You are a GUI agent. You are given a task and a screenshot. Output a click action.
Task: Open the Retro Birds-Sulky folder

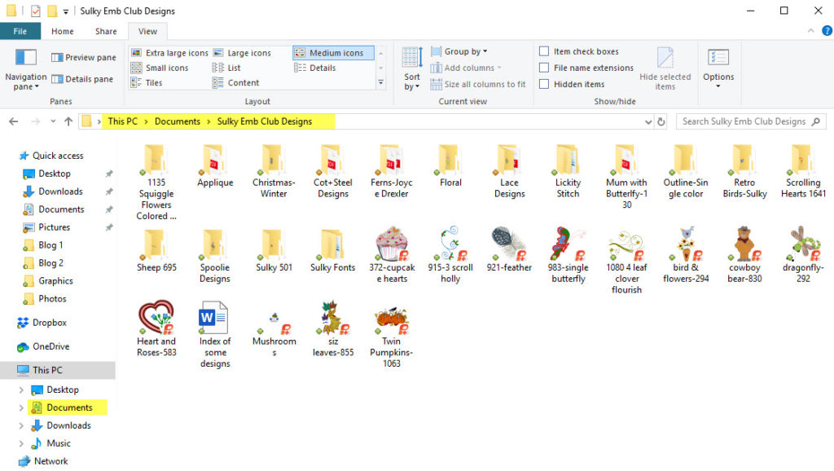[744, 171]
